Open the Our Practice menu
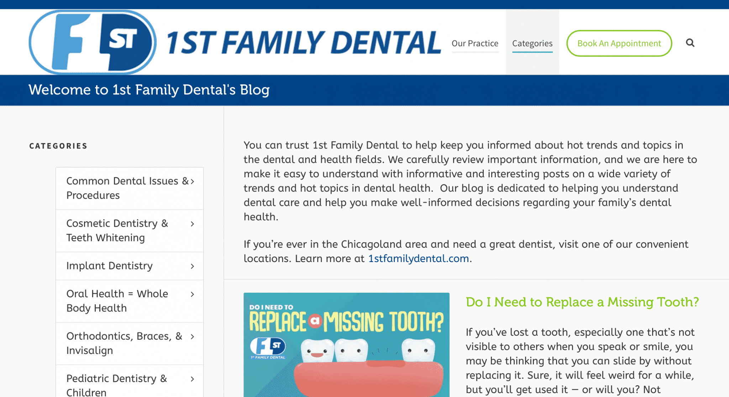This screenshot has height=397, width=729. pos(475,43)
